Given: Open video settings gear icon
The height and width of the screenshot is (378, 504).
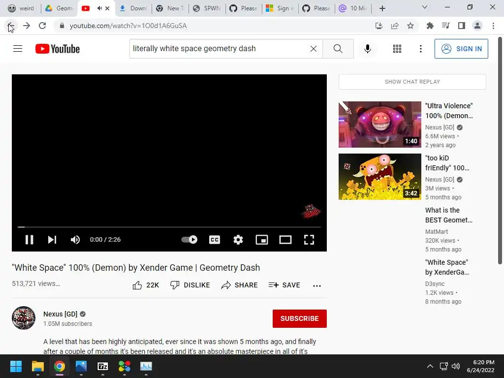Looking at the screenshot, I should coord(238,240).
